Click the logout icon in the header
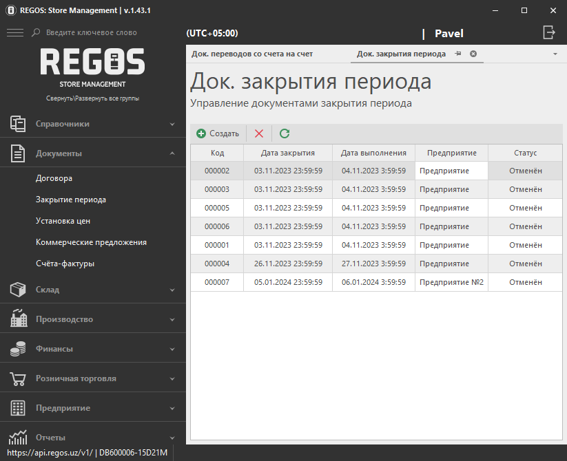 pos(548,32)
